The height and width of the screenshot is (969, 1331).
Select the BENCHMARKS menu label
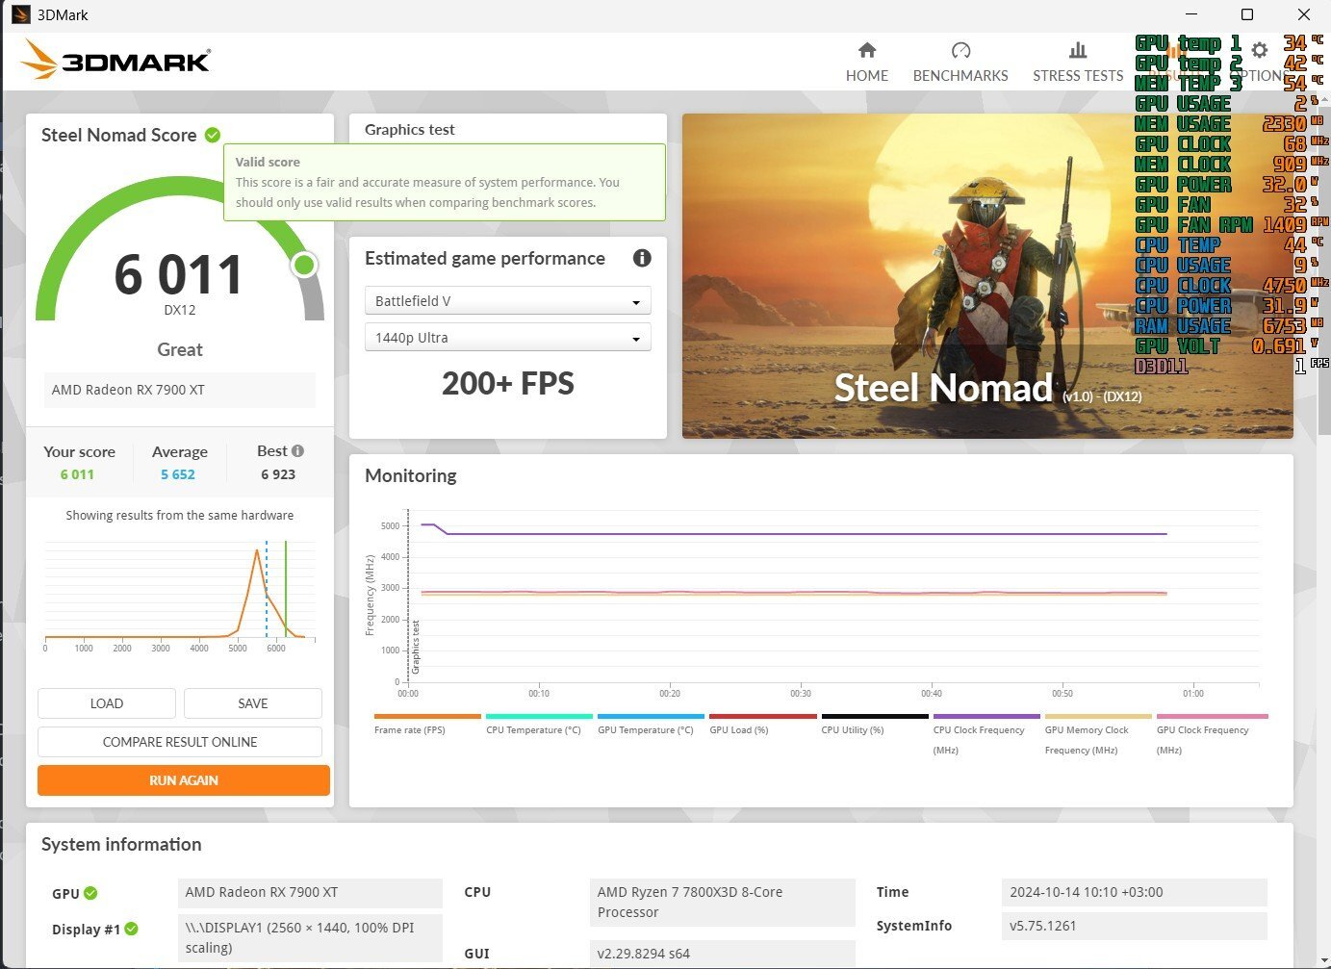960,75
